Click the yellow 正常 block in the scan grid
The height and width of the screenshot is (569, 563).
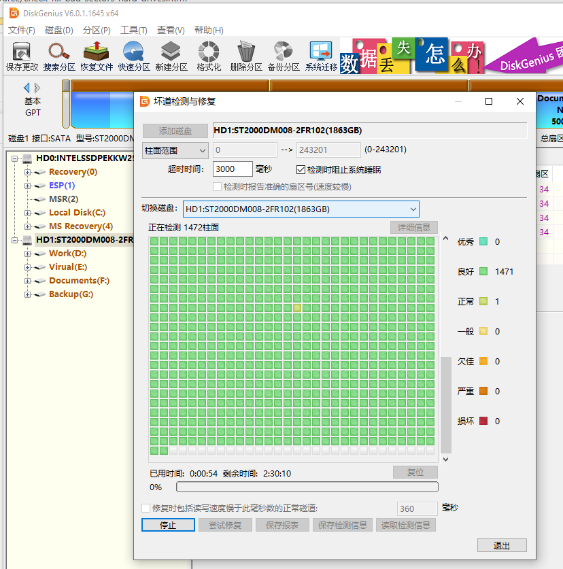click(297, 308)
